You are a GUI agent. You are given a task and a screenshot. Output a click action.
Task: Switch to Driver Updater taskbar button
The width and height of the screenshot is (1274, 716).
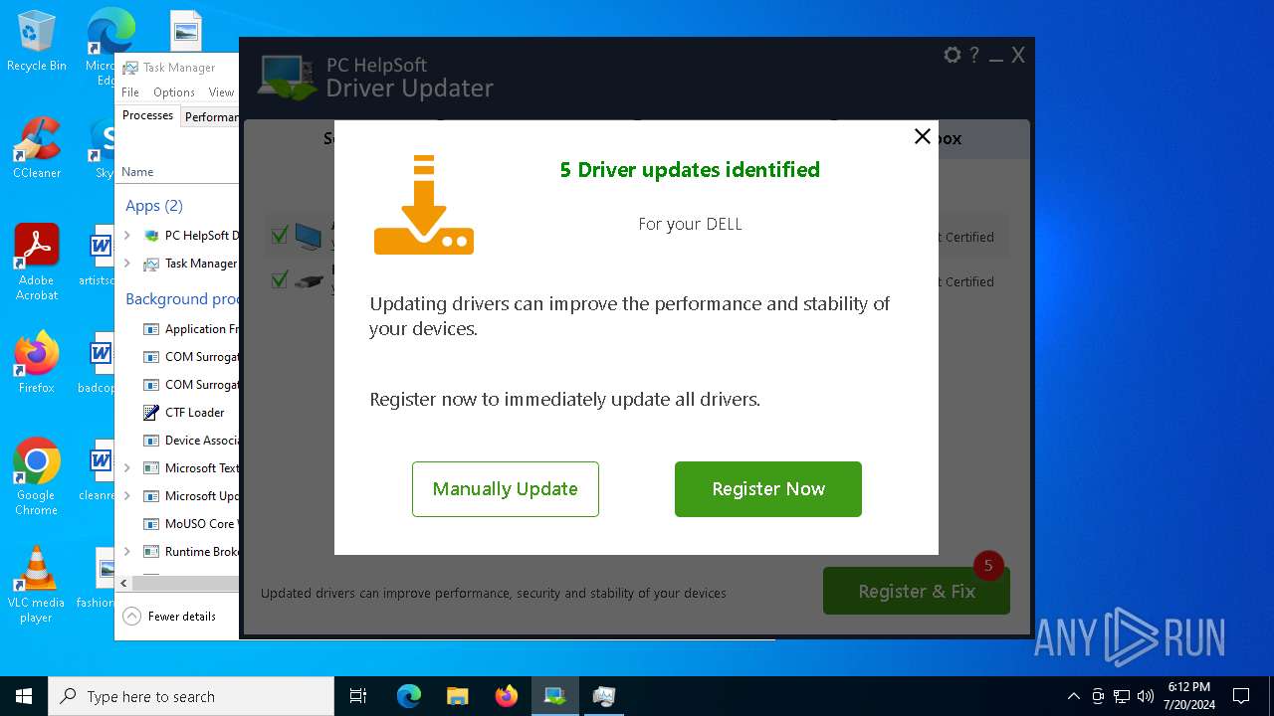point(555,696)
